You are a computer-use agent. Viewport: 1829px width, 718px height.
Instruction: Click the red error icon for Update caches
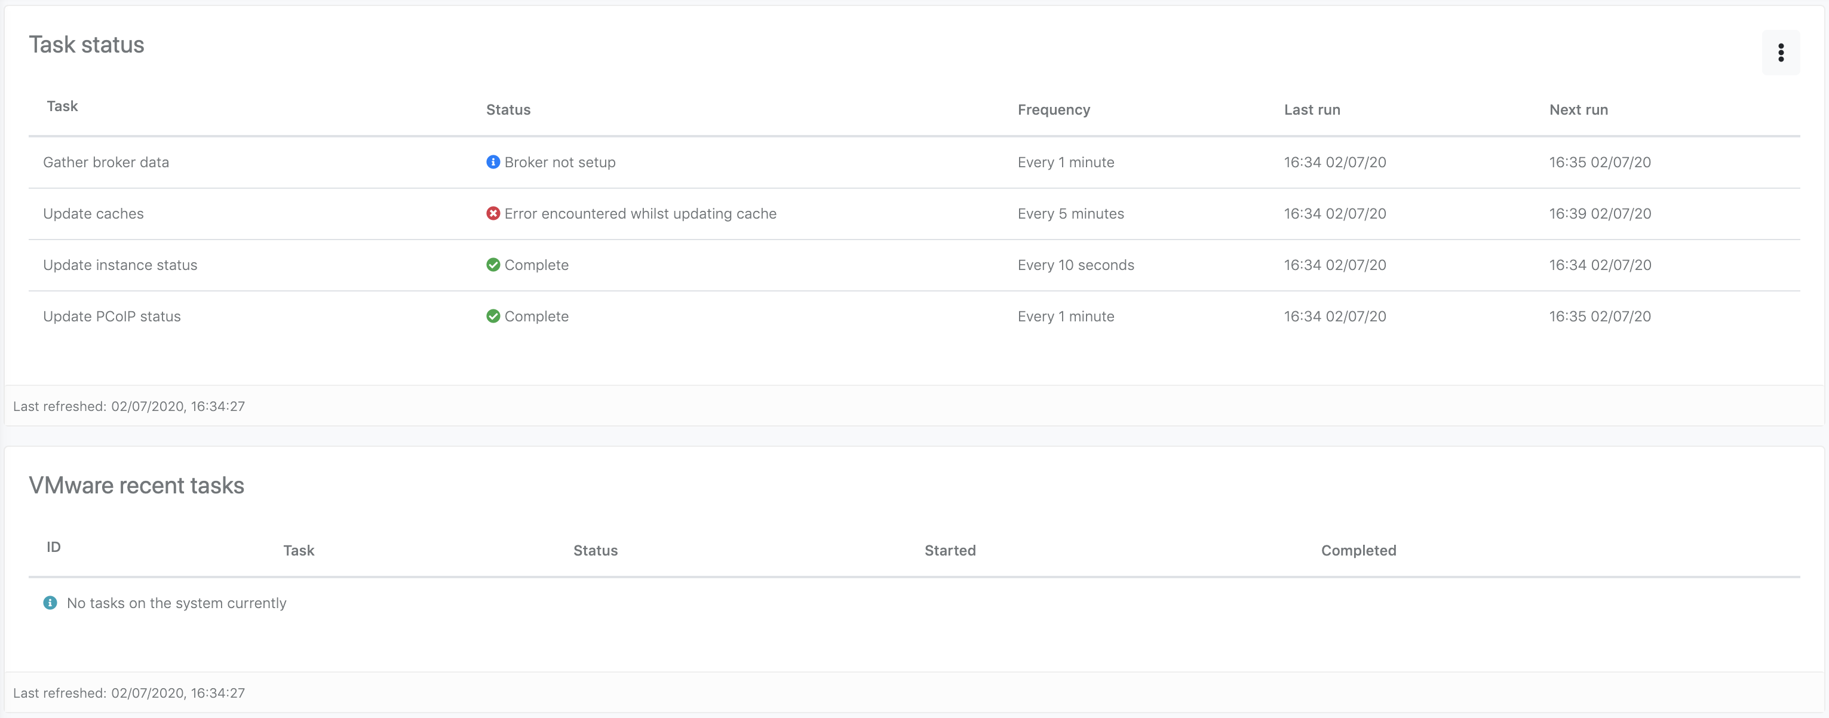[493, 213]
